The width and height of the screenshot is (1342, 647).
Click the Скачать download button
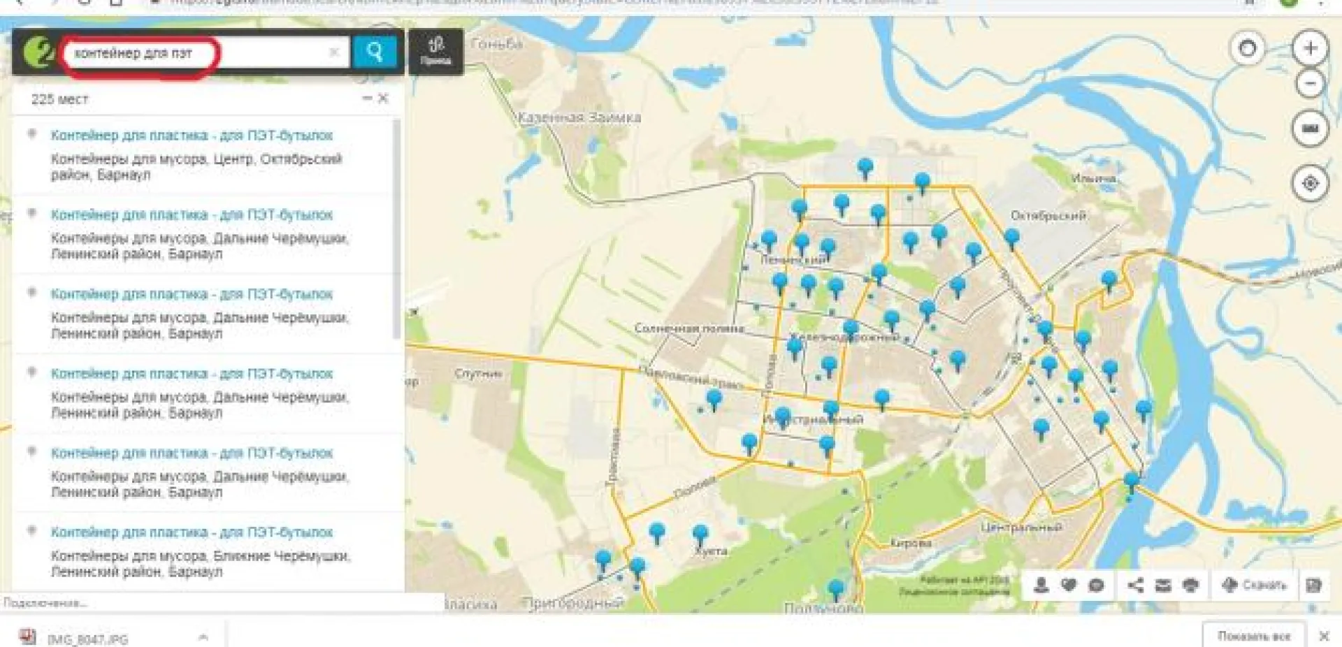(x=1255, y=585)
